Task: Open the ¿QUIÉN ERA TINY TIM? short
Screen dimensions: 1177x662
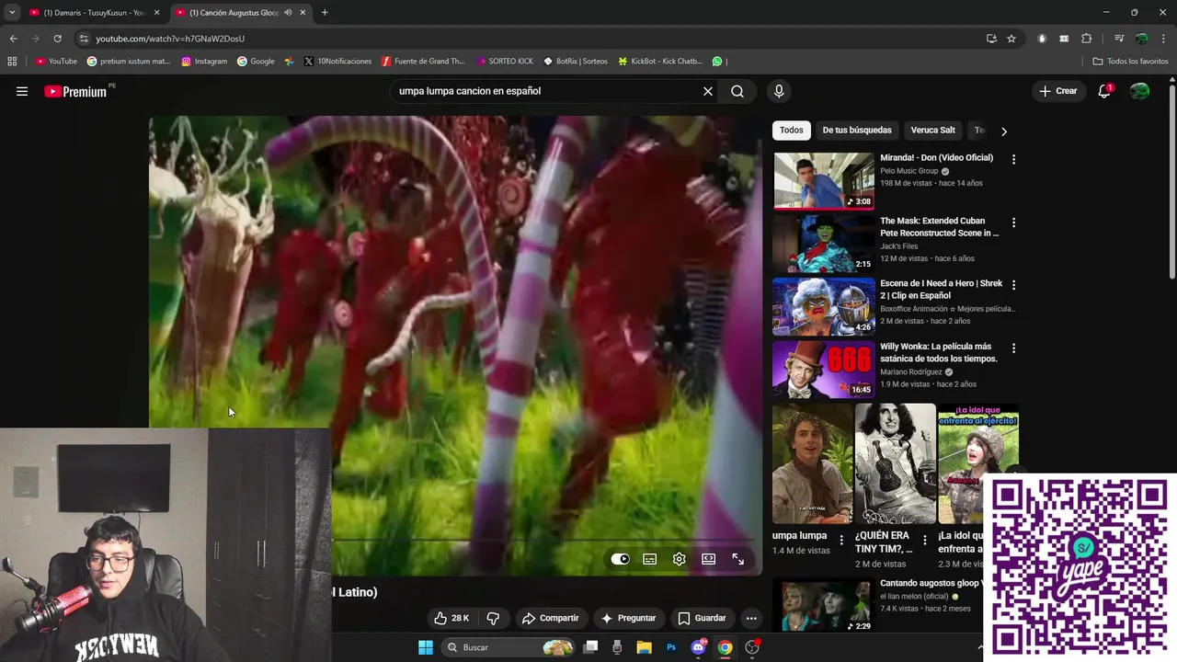Action: tap(896, 463)
